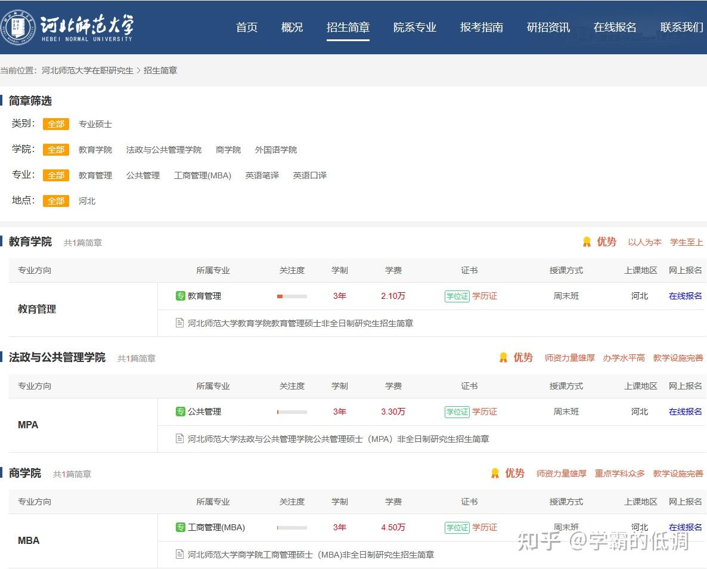Click green 专 icon beside 教育管理
Screen dimensions: 707x569
[181, 296]
